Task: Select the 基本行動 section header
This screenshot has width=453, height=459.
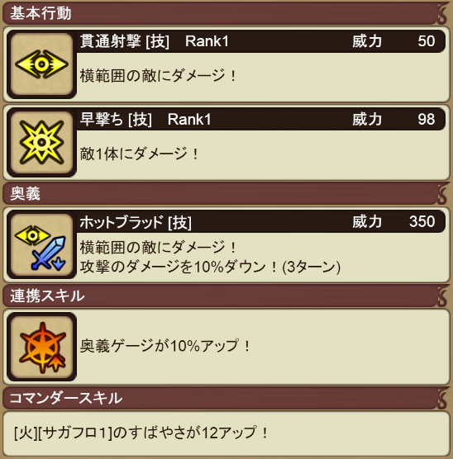Action: coord(226,13)
